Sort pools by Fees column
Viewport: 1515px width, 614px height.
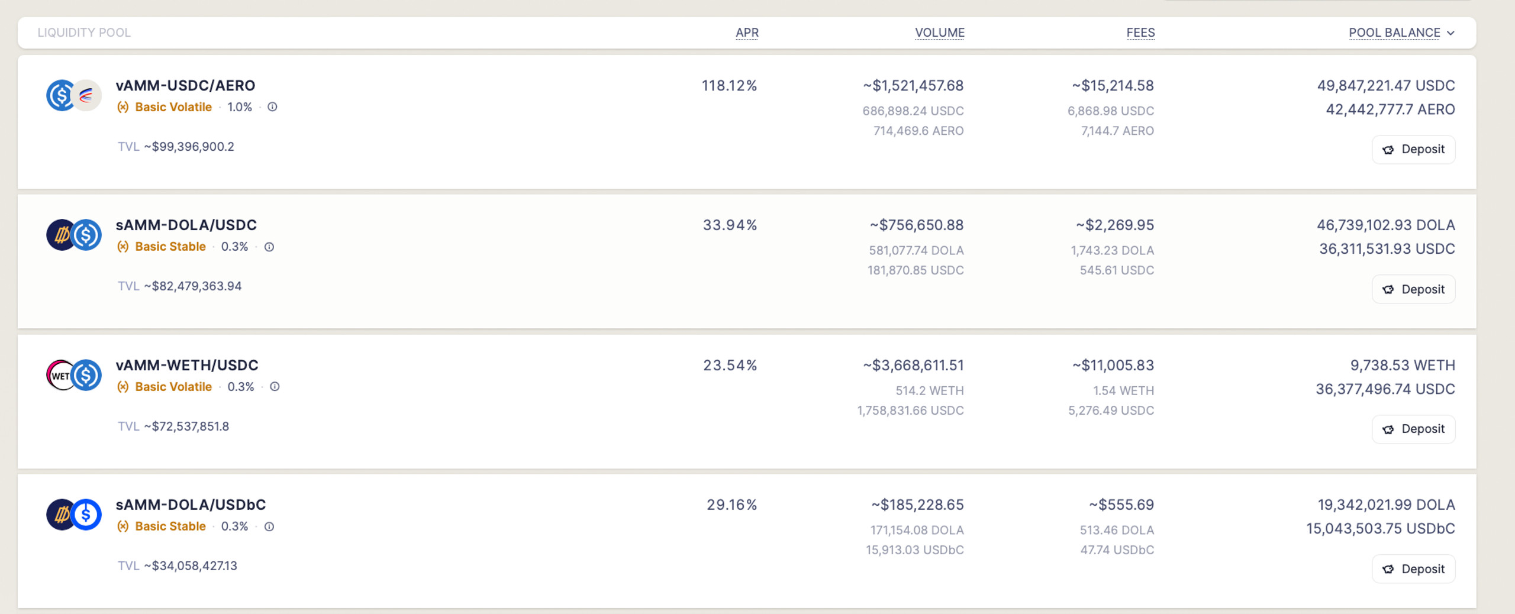click(1140, 33)
